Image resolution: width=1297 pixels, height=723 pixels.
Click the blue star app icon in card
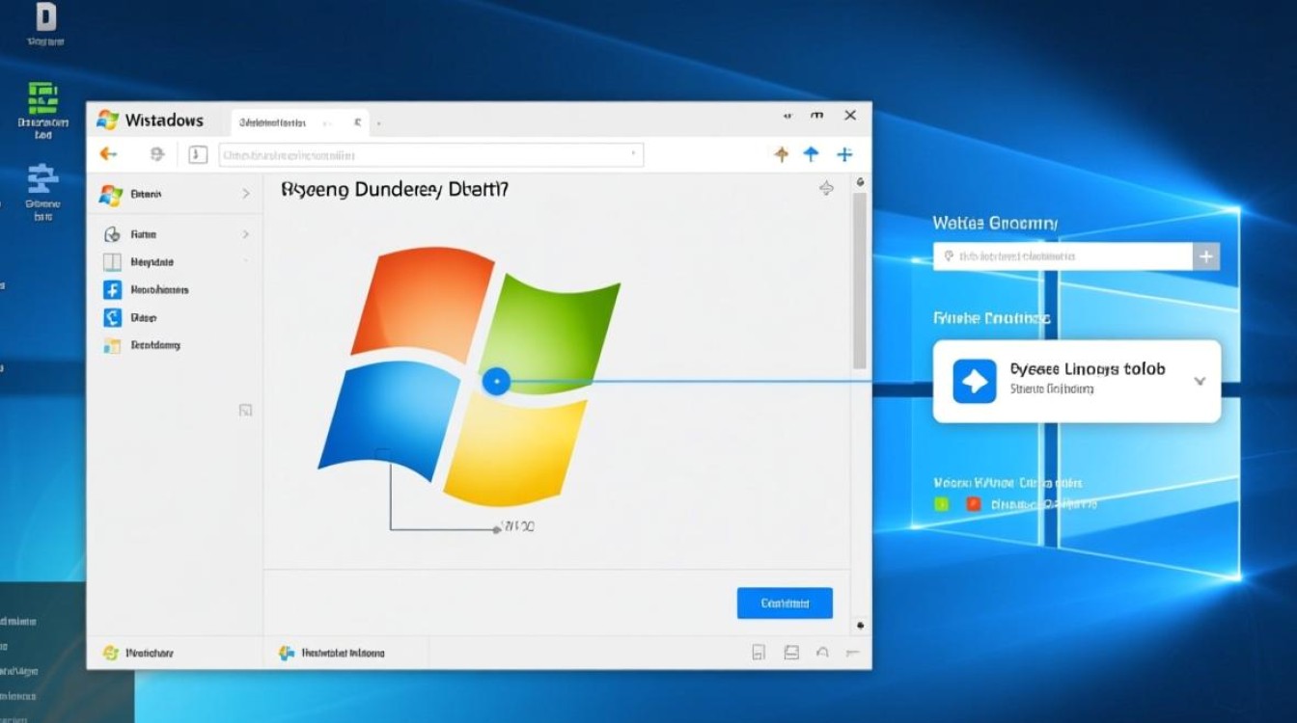coord(974,381)
